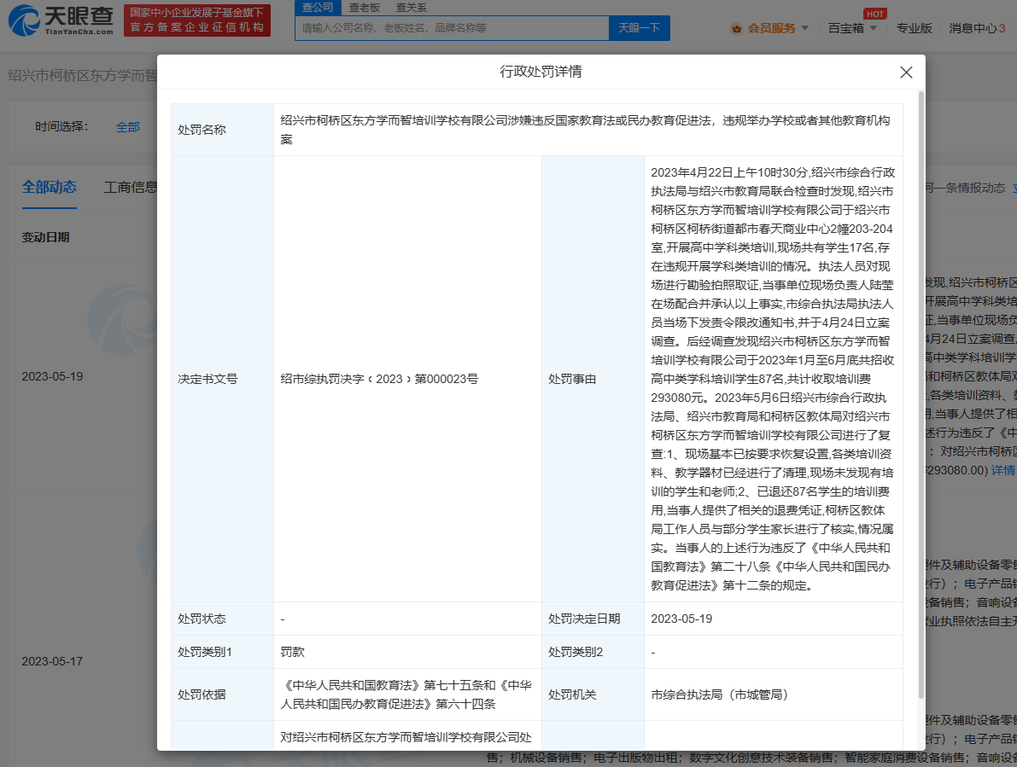1017x767 pixels.
Task: Click 罚款 penalty category value
Action: point(293,652)
